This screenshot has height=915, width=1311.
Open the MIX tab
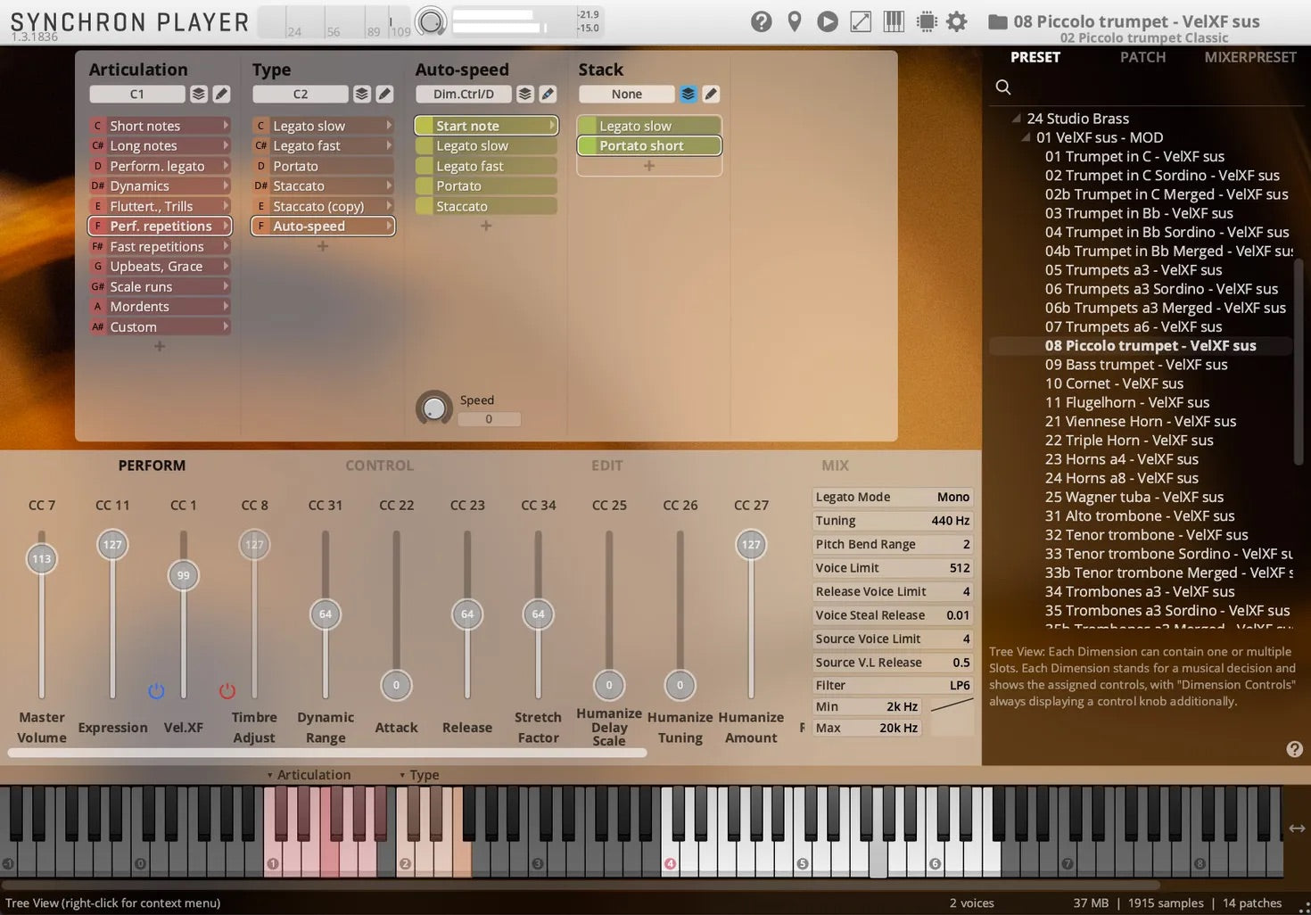(x=835, y=466)
